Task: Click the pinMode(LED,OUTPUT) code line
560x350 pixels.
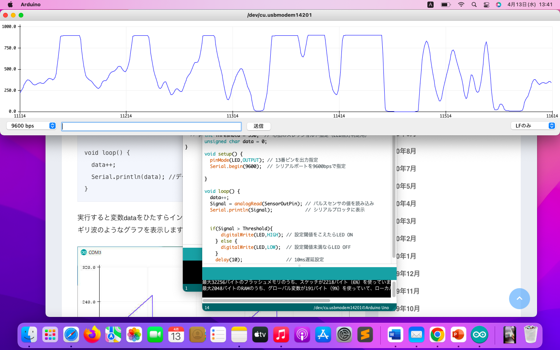Action: point(237,160)
